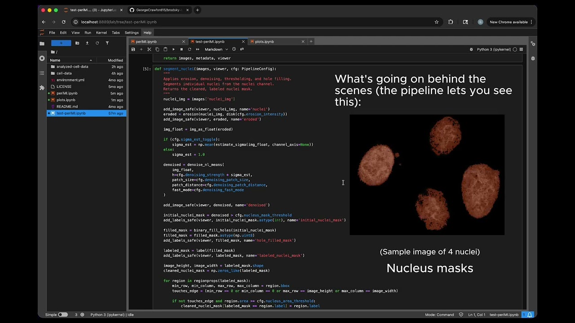Click the trusted notebook shield icon in status bar
This screenshot has width=575, height=323.
(461, 314)
